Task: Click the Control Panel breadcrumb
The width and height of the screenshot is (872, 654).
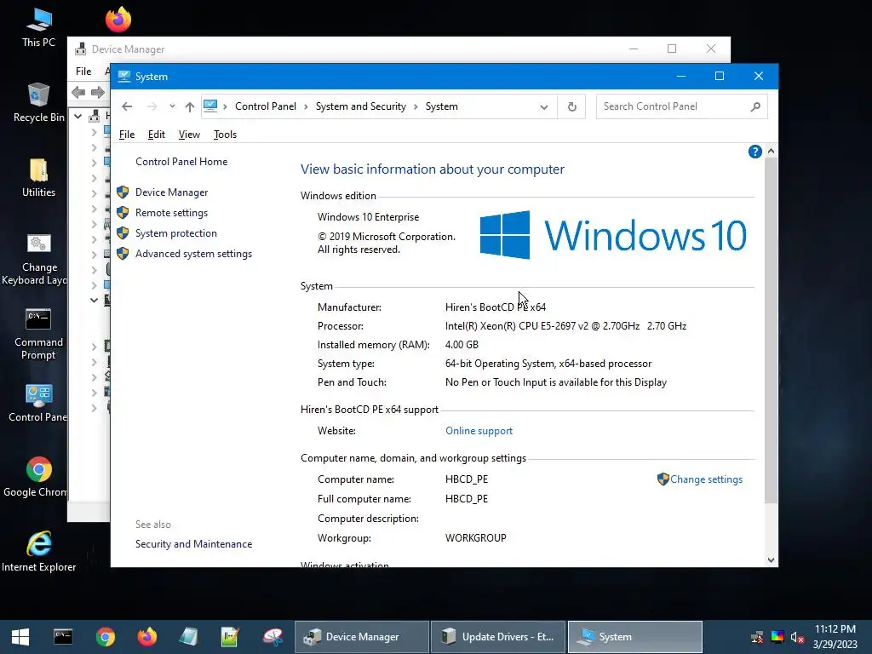Action: 266,106
